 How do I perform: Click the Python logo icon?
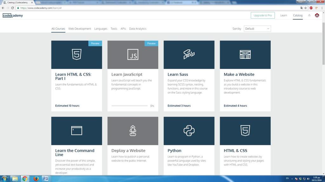tap(189, 130)
